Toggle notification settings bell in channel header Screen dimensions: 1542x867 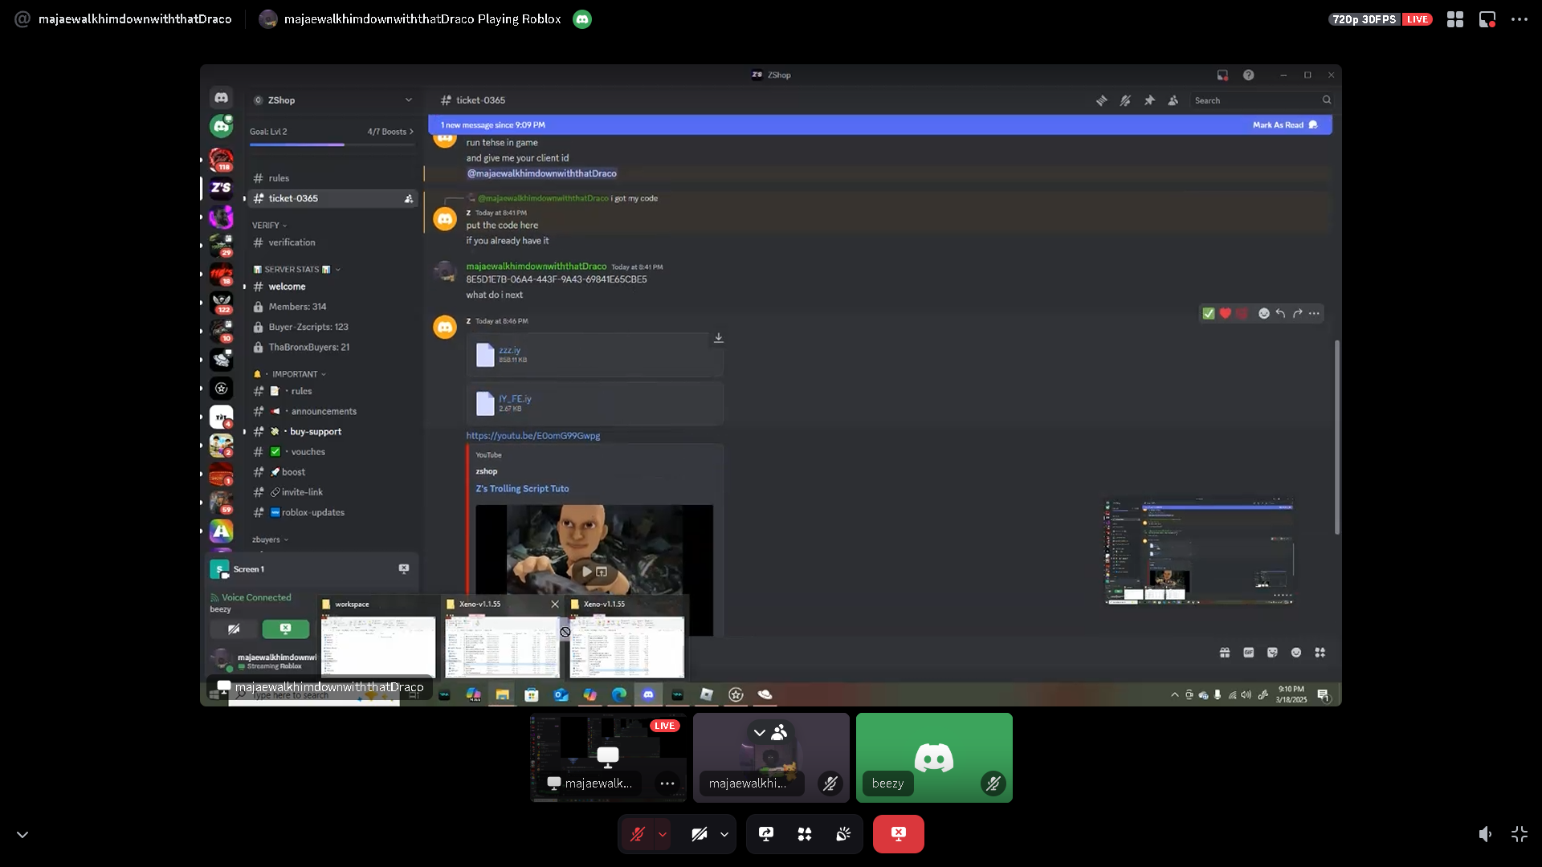tap(1125, 100)
